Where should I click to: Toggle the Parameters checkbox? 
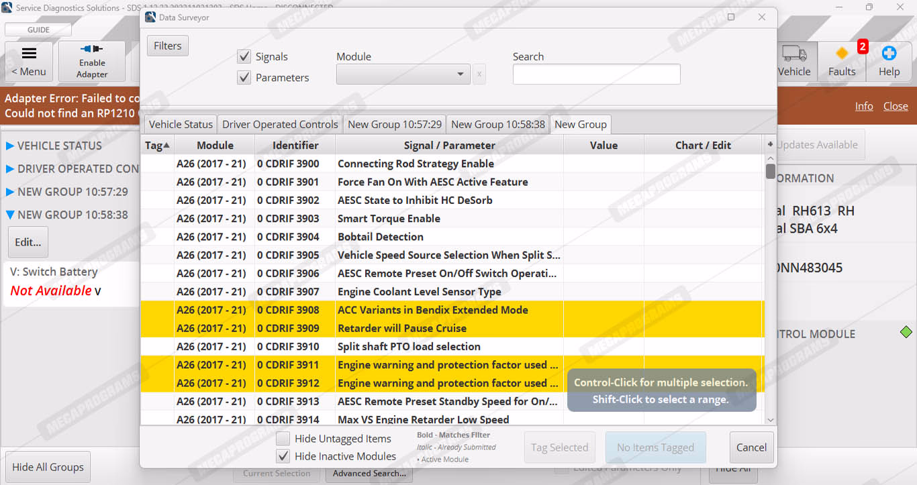pyautogui.click(x=244, y=78)
